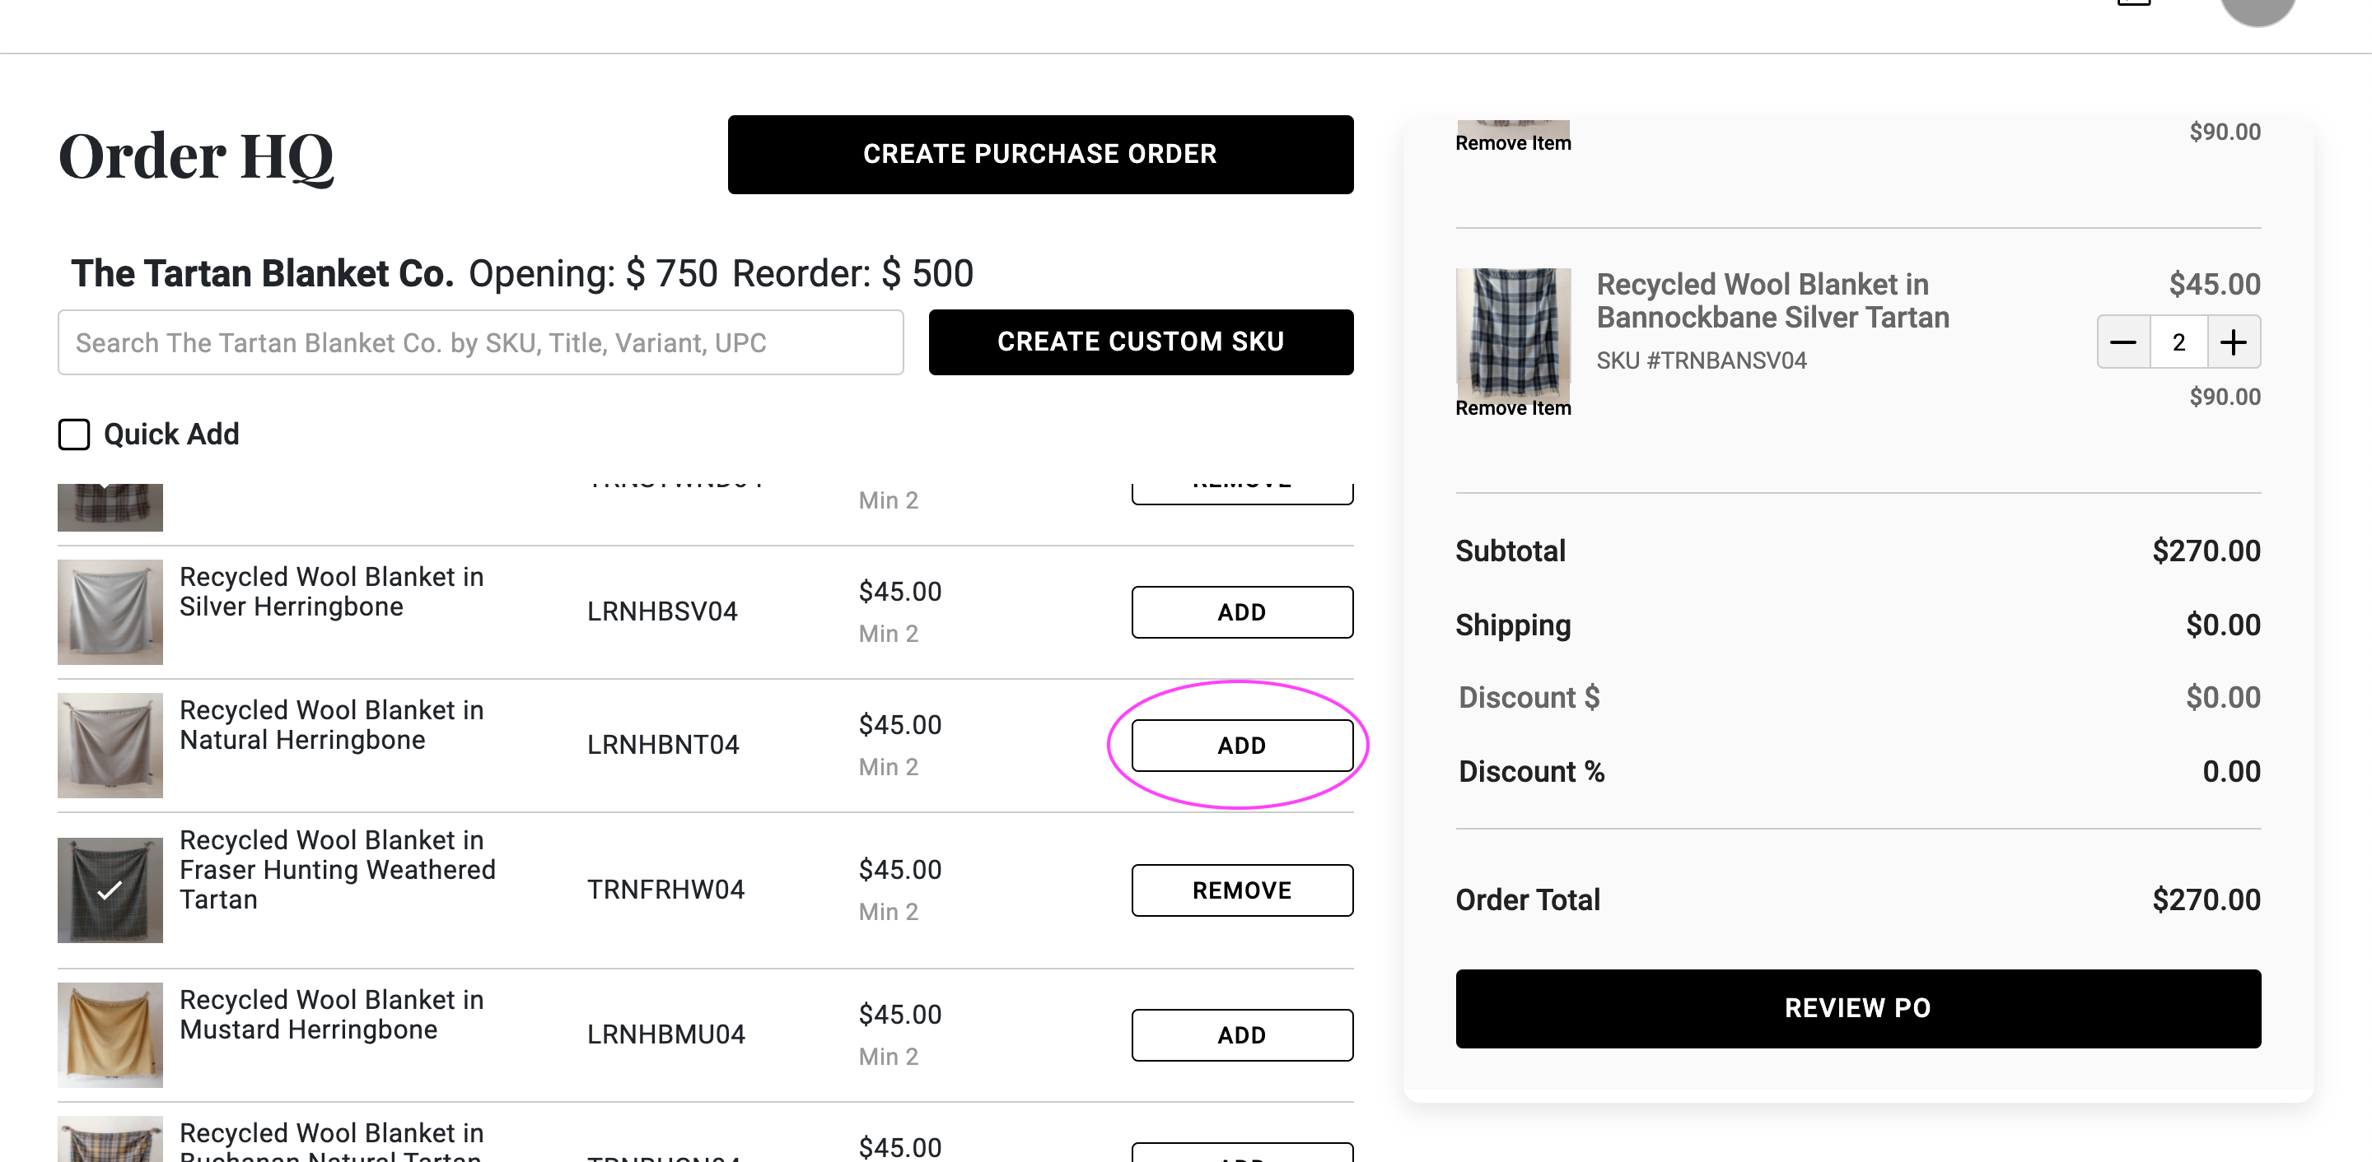Click the Bannockbane Silver Tartan cart image

tap(1513, 331)
